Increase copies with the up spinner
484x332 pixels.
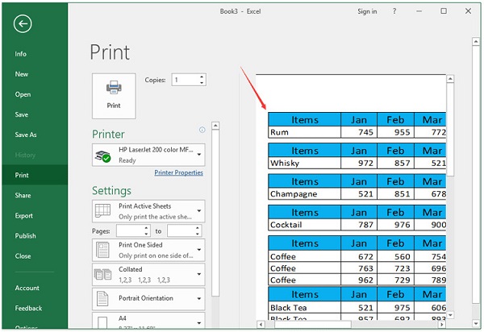[x=202, y=77]
